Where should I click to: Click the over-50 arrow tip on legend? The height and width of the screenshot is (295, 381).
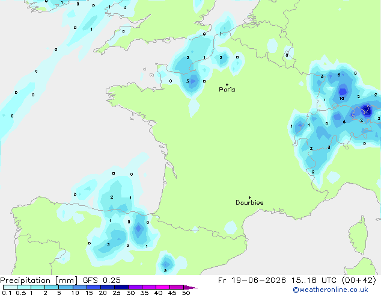pyautogui.click(x=190, y=287)
